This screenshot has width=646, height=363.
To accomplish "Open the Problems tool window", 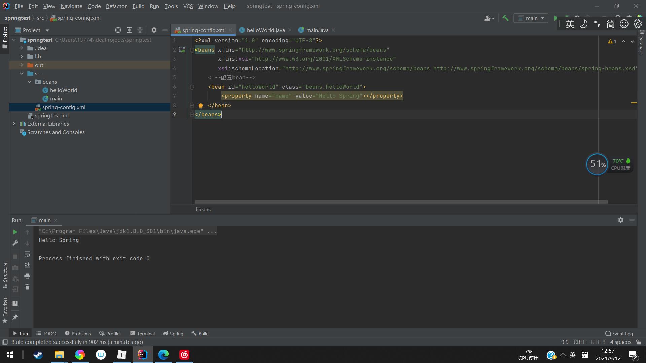I will coord(78,334).
